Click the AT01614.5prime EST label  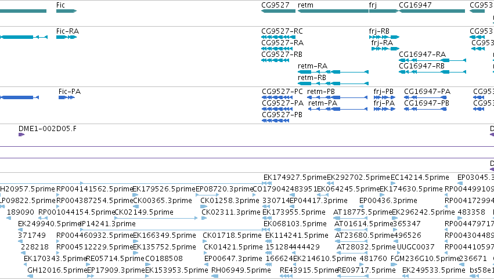pos(363,224)
